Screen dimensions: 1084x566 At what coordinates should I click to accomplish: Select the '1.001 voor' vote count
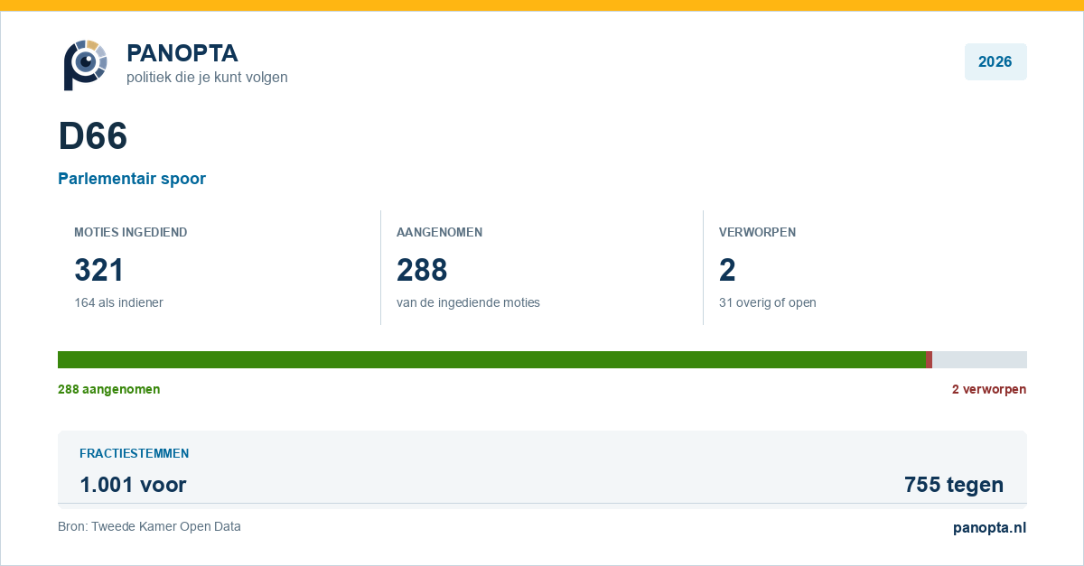133,485
